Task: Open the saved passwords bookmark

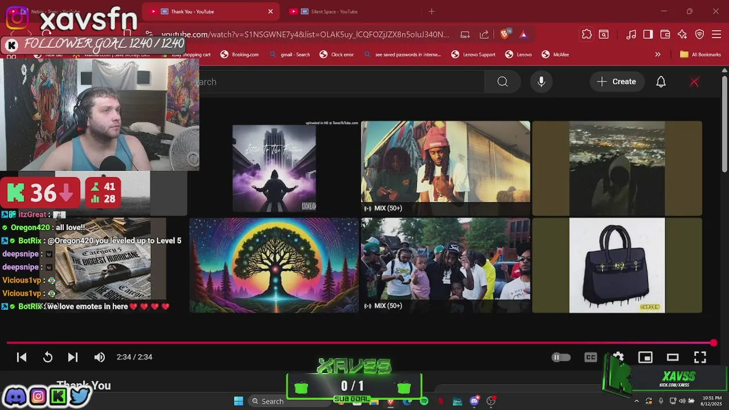Action: (x=402, y=55)
